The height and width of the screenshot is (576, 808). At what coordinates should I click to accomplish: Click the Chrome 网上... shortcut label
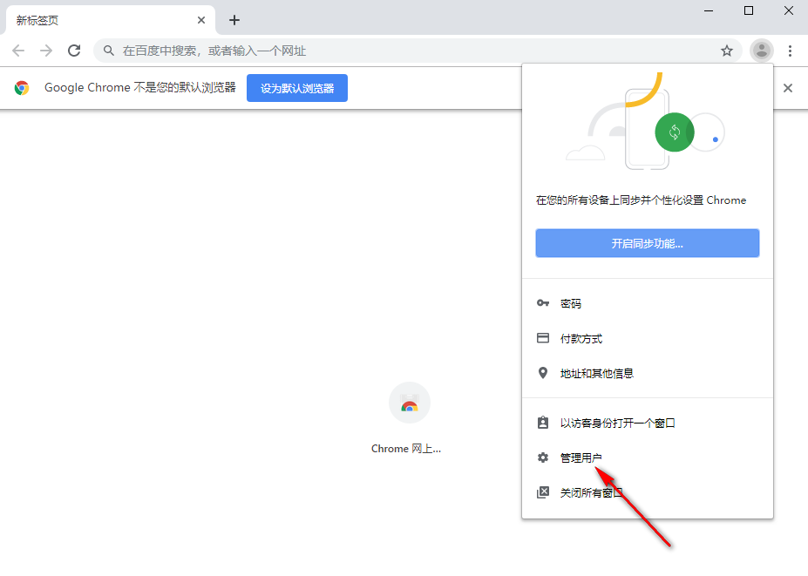coord(406,449)
